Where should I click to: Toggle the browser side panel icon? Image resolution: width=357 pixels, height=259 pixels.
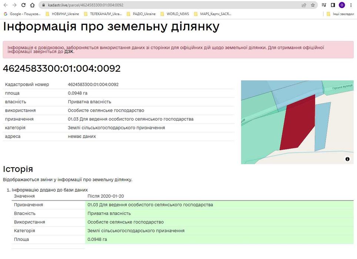333,5
